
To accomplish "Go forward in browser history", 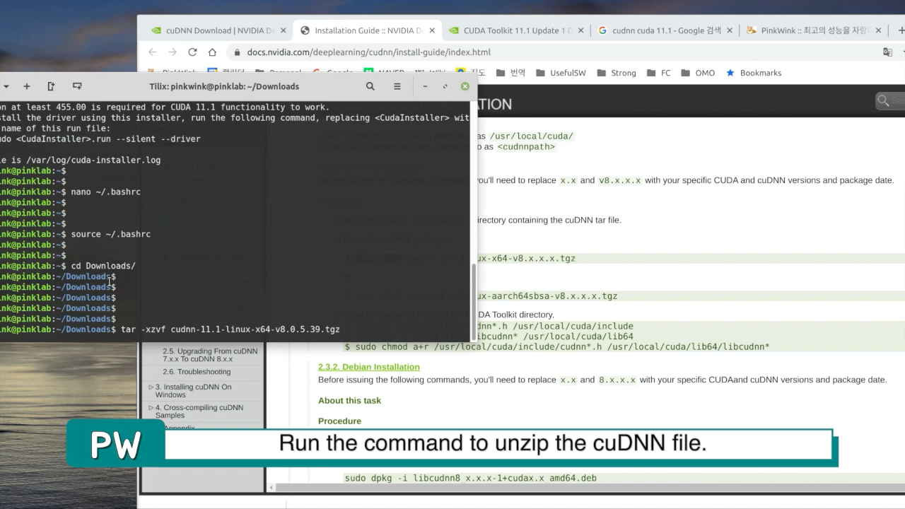I will (x=173, y=52).
